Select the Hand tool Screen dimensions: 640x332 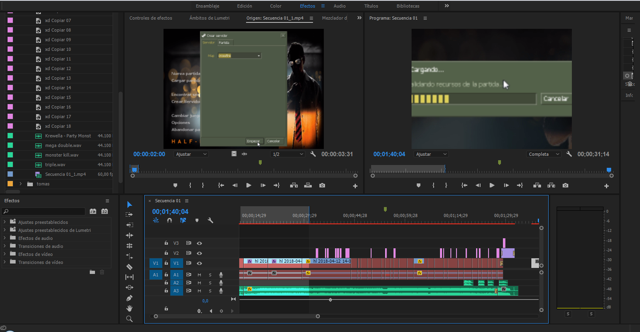129,308
